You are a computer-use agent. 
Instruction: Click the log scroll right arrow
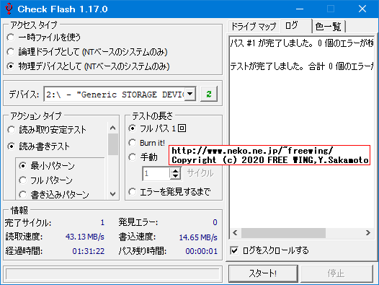pos(368,233)
